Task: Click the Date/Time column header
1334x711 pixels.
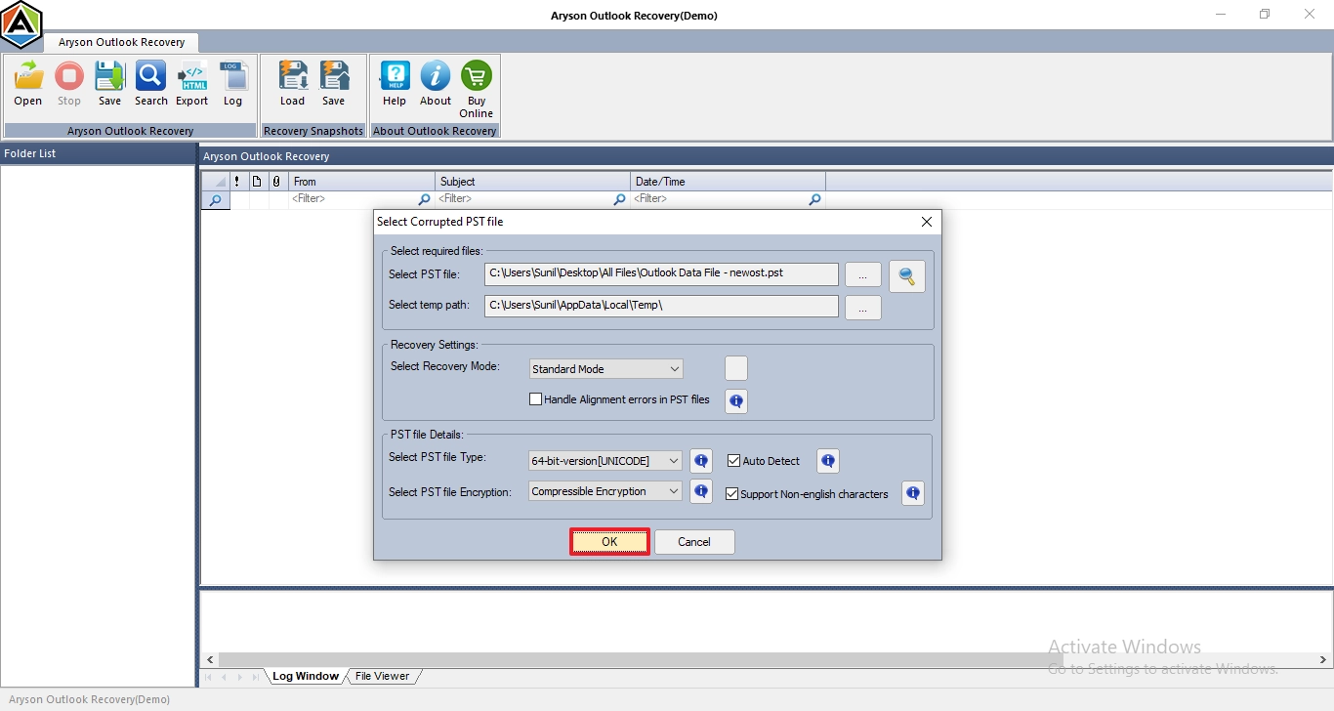Action: point(729,182)
